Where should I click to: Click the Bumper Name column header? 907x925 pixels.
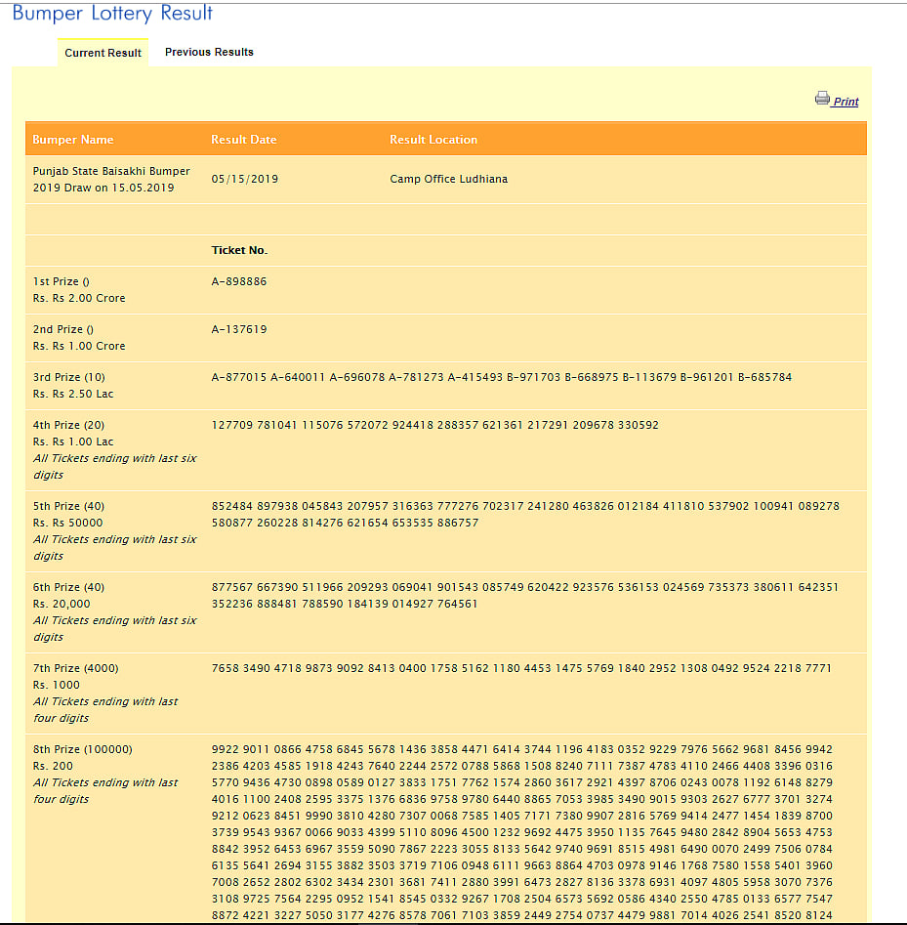(72, 140)
